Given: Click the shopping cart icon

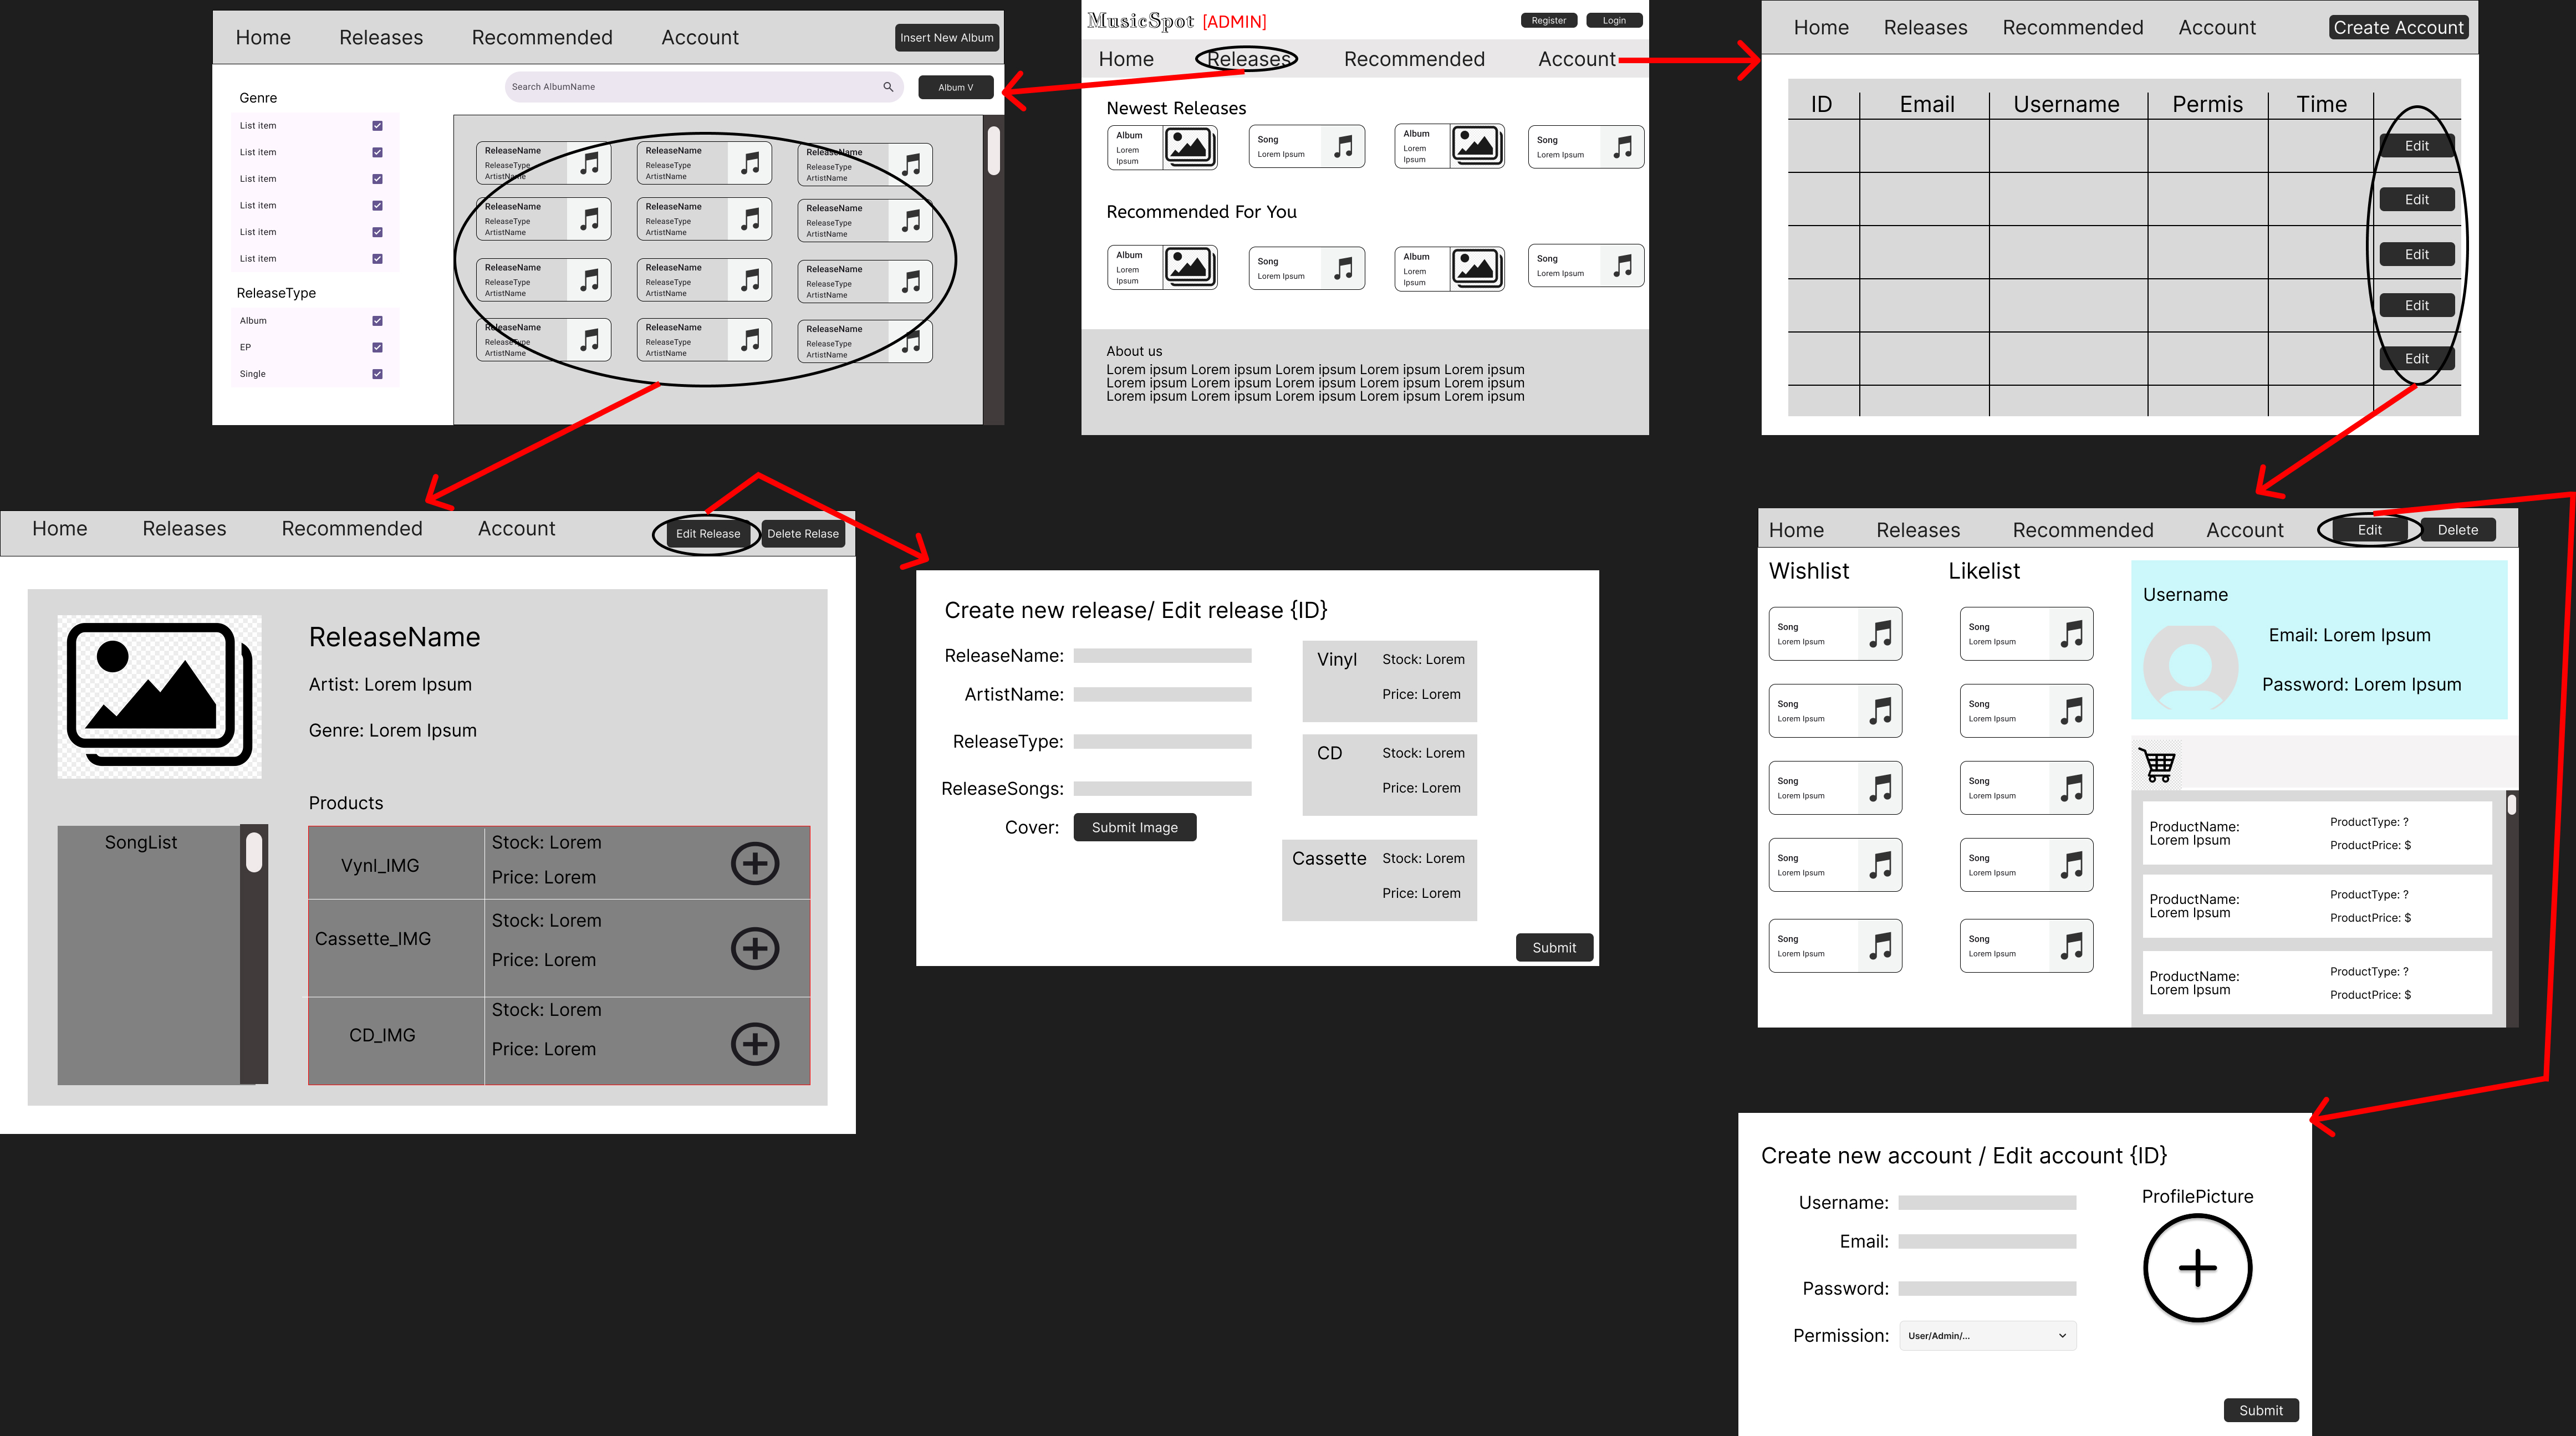Looking at the screenshot, I should click(2157, 766).
